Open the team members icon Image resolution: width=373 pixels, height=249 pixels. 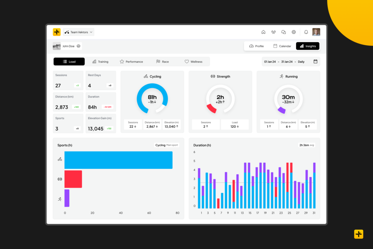pos(274,32)
